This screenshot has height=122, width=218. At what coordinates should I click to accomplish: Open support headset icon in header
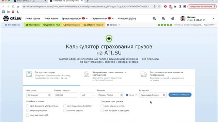[x=154, y=18]
